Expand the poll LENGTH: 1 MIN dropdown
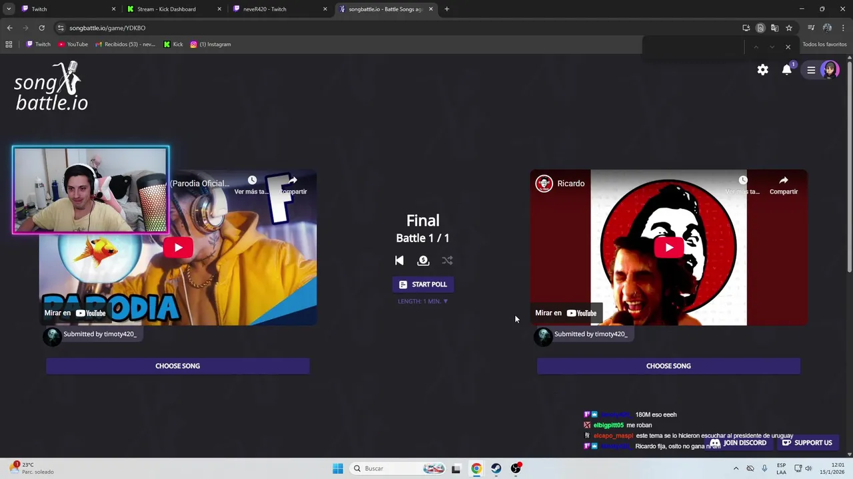Screen dimensions: 853x479 423,301
